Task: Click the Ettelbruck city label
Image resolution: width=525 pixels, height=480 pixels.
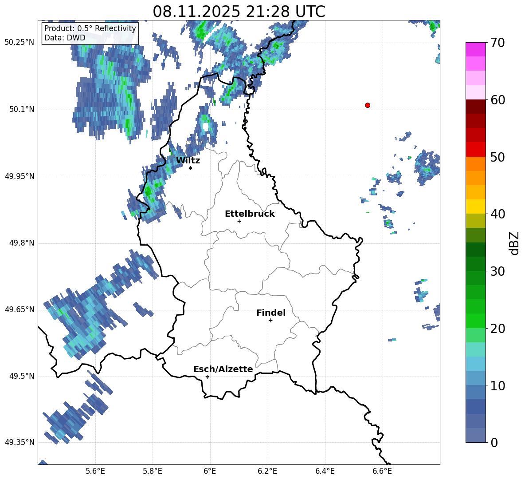Action: (250, 214)
